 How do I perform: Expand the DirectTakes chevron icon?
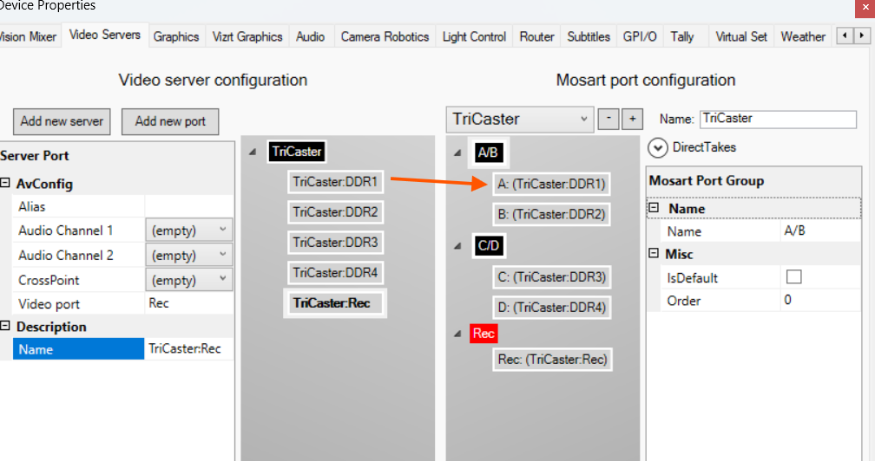(658, 147)
